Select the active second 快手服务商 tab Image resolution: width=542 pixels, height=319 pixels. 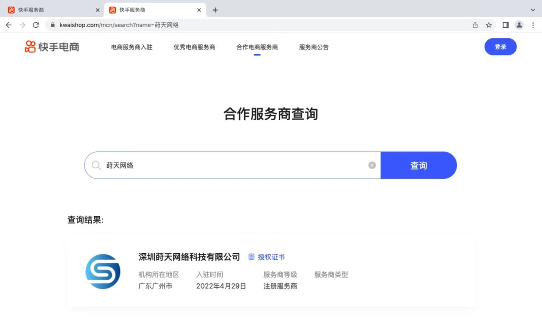(x=155, y=10)
